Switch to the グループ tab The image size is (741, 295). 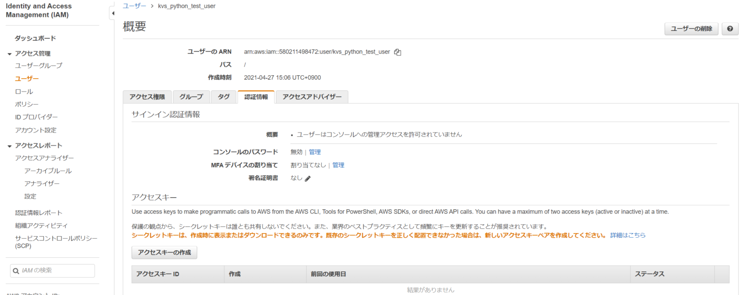(x=191, y=97)
